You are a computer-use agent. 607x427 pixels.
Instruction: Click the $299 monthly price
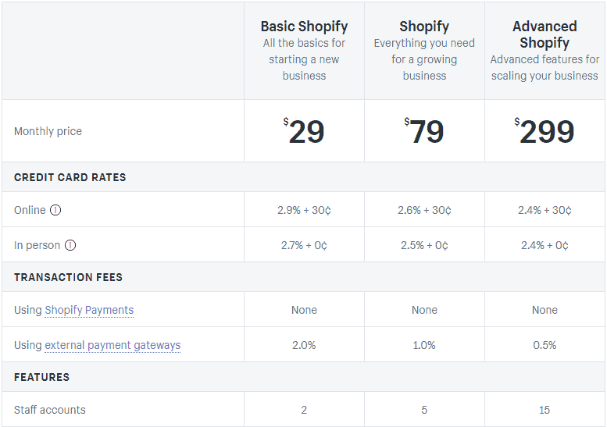[545, 131]
